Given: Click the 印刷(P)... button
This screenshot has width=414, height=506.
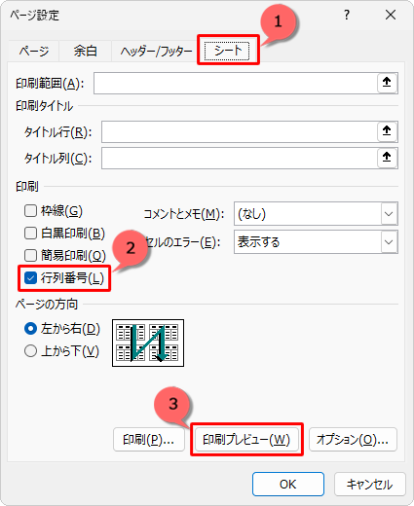Looking at the screenshot, I should click(x=149, y=440).
